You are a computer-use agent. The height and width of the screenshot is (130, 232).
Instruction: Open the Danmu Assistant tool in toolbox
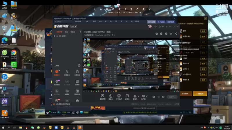point(57,73)
